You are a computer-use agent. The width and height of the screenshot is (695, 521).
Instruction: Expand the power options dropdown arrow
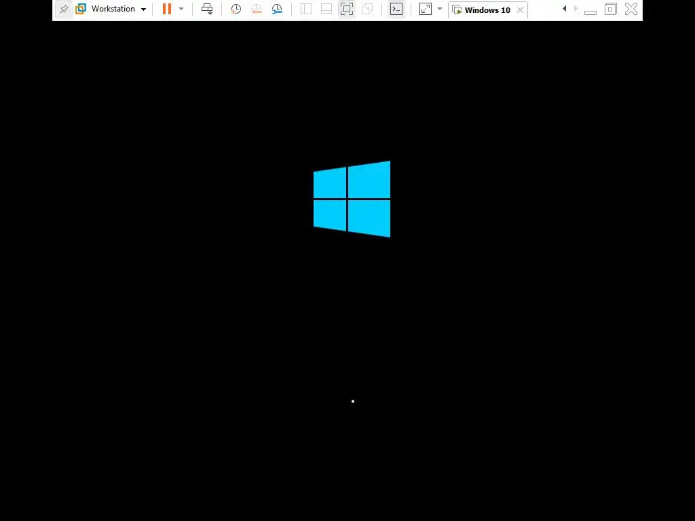tap(181, 9)
